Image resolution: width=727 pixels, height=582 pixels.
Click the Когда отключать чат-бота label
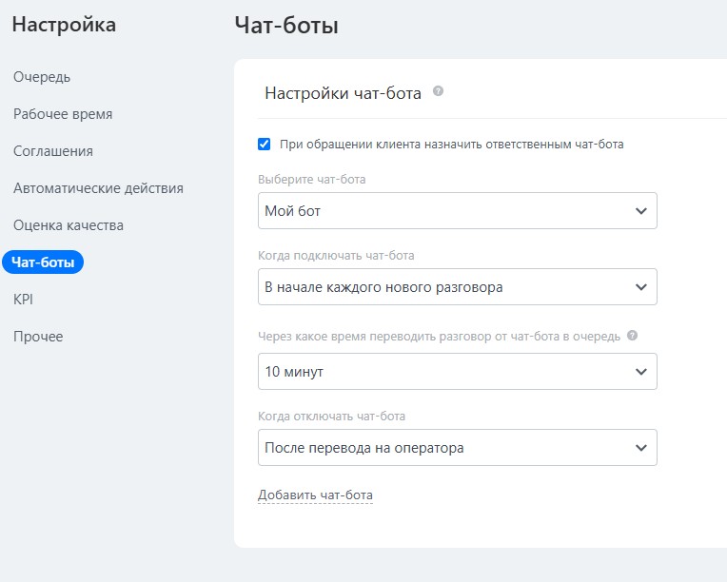(x=331, y=417)
